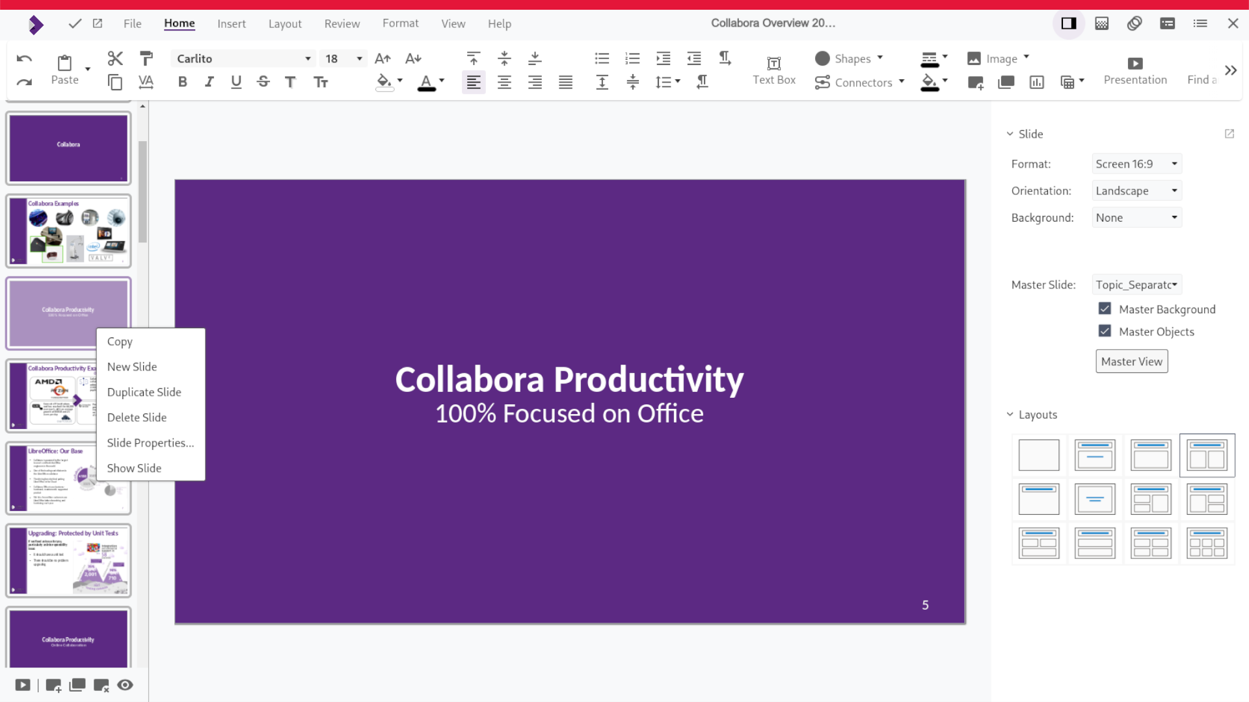Open the Insert tab
Image resolution: width=1249 pixels, height=702 pixels.
pos(231,23)
